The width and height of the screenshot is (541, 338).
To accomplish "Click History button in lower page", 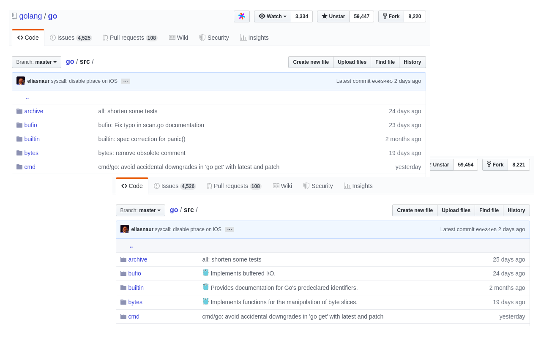I will tap(516, 210).
